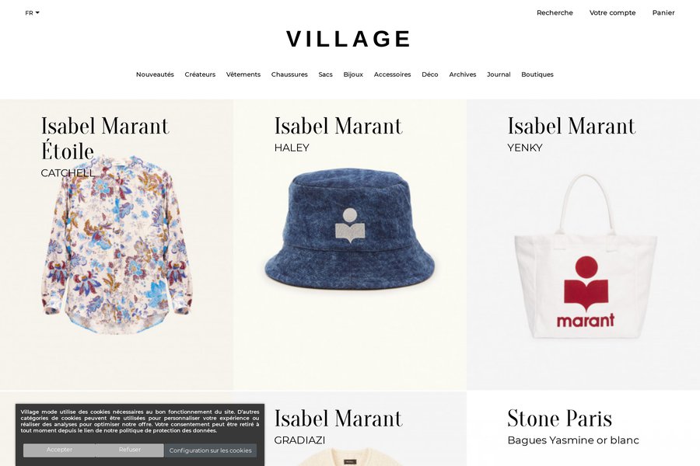Open the Bijoux category
The image size is (700, 466).
pos(353,75)
